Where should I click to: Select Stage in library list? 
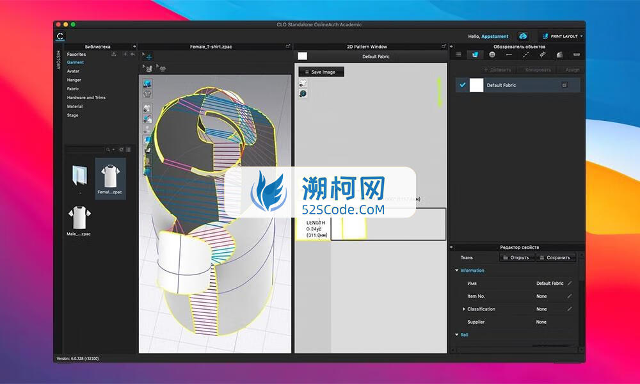(73, 115)
